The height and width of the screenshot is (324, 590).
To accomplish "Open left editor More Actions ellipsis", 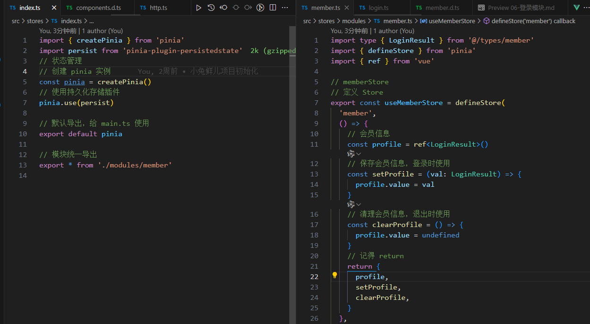I will [285, 8].
